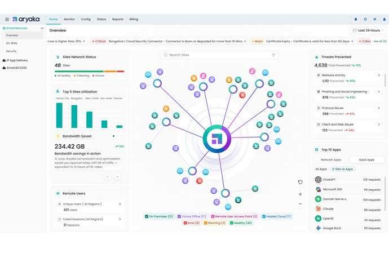Screen dimensions: 389x258
Task: Click the next arrow in the Bandwidth Saved card
Action: 117,176
